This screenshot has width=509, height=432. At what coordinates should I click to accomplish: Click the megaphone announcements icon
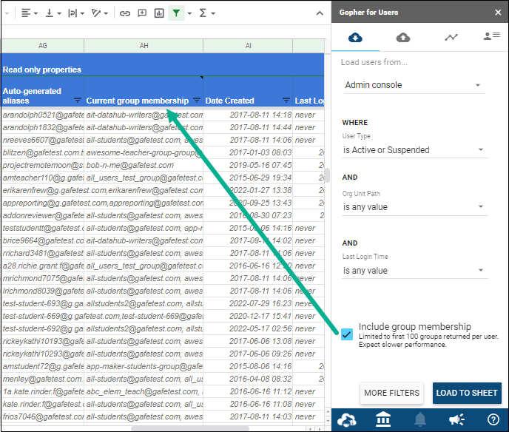pyautogui.click(x=456, y=420)
